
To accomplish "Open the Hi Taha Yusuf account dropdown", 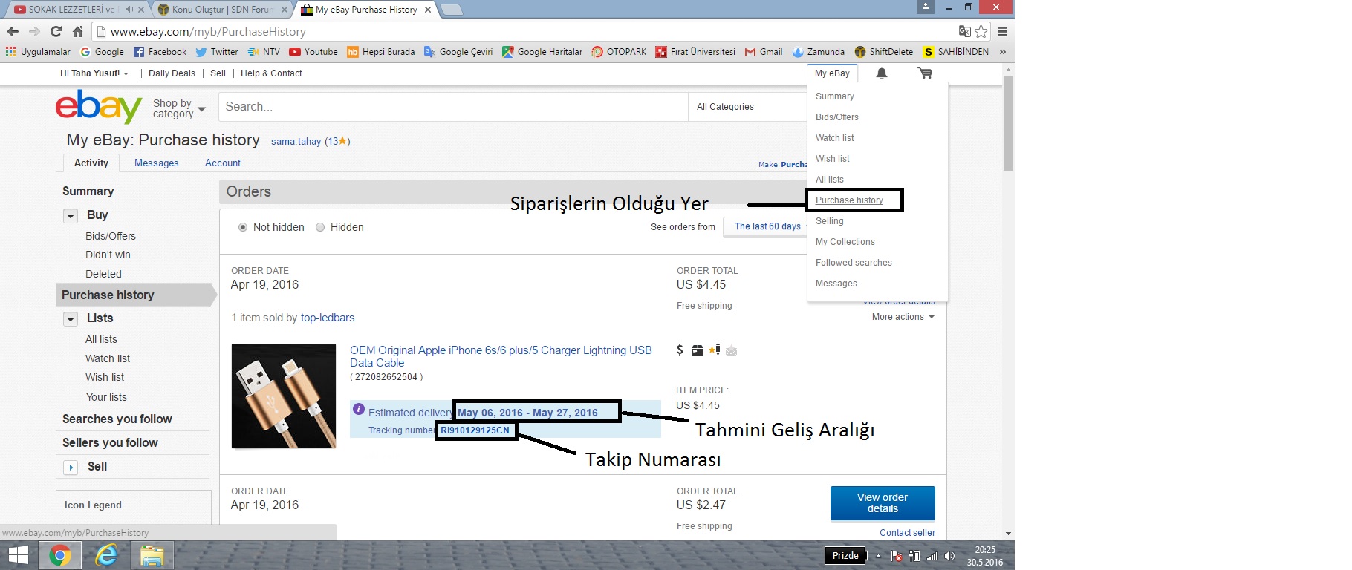I will 94,73.
